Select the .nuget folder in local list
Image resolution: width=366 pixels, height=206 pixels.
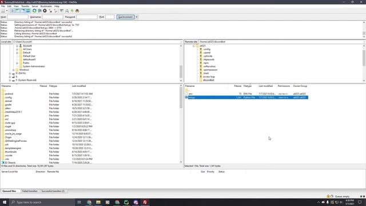pyautogui.click(x=7, y=126)
